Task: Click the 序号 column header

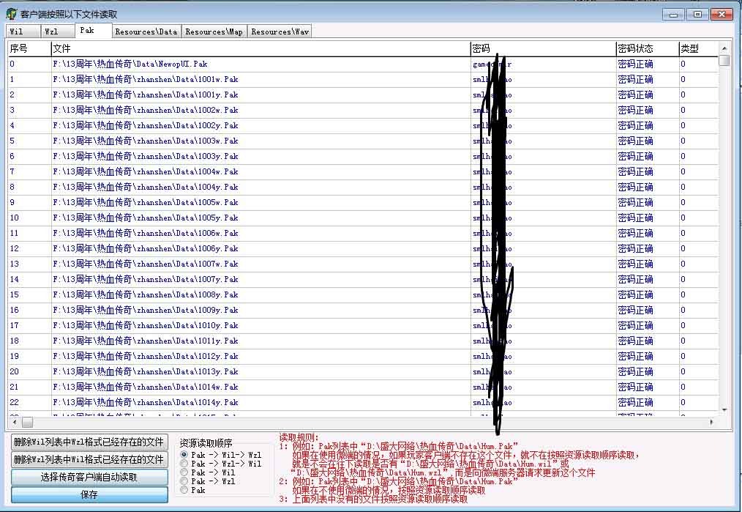Action: [29, 48]
